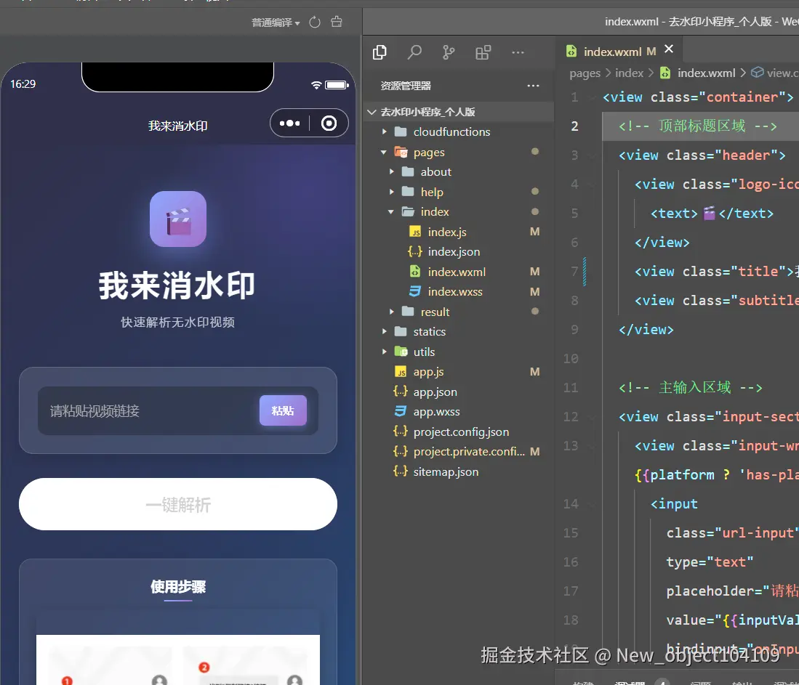Open the Explorer files icon in sidebar
The height and width of the screenshot is (685, 799).
[x=380, y=52]
